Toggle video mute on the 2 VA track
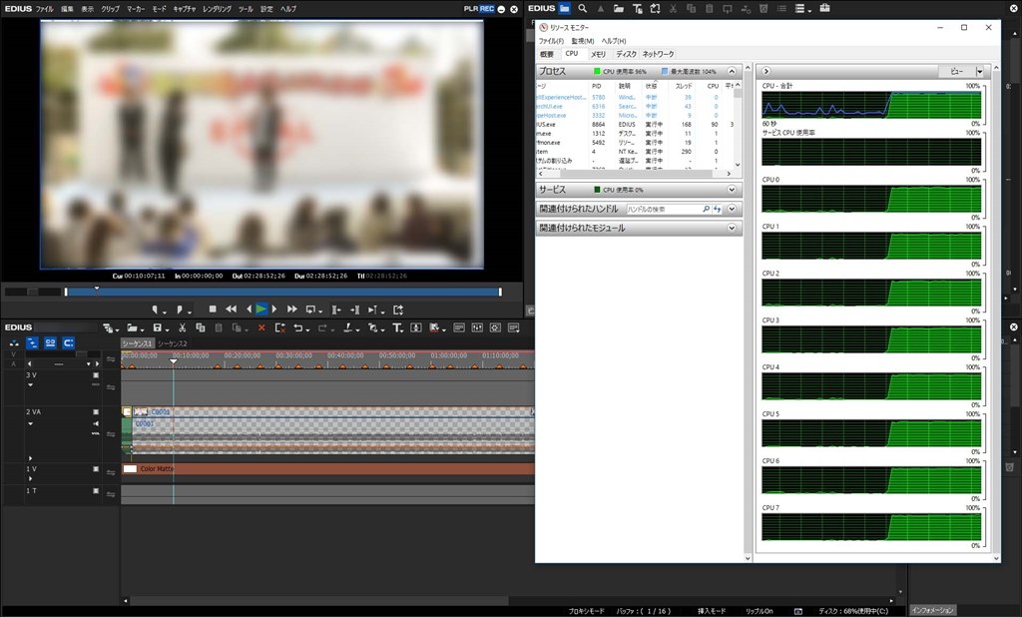1022x617 pixels. click(x=96, y=411)
